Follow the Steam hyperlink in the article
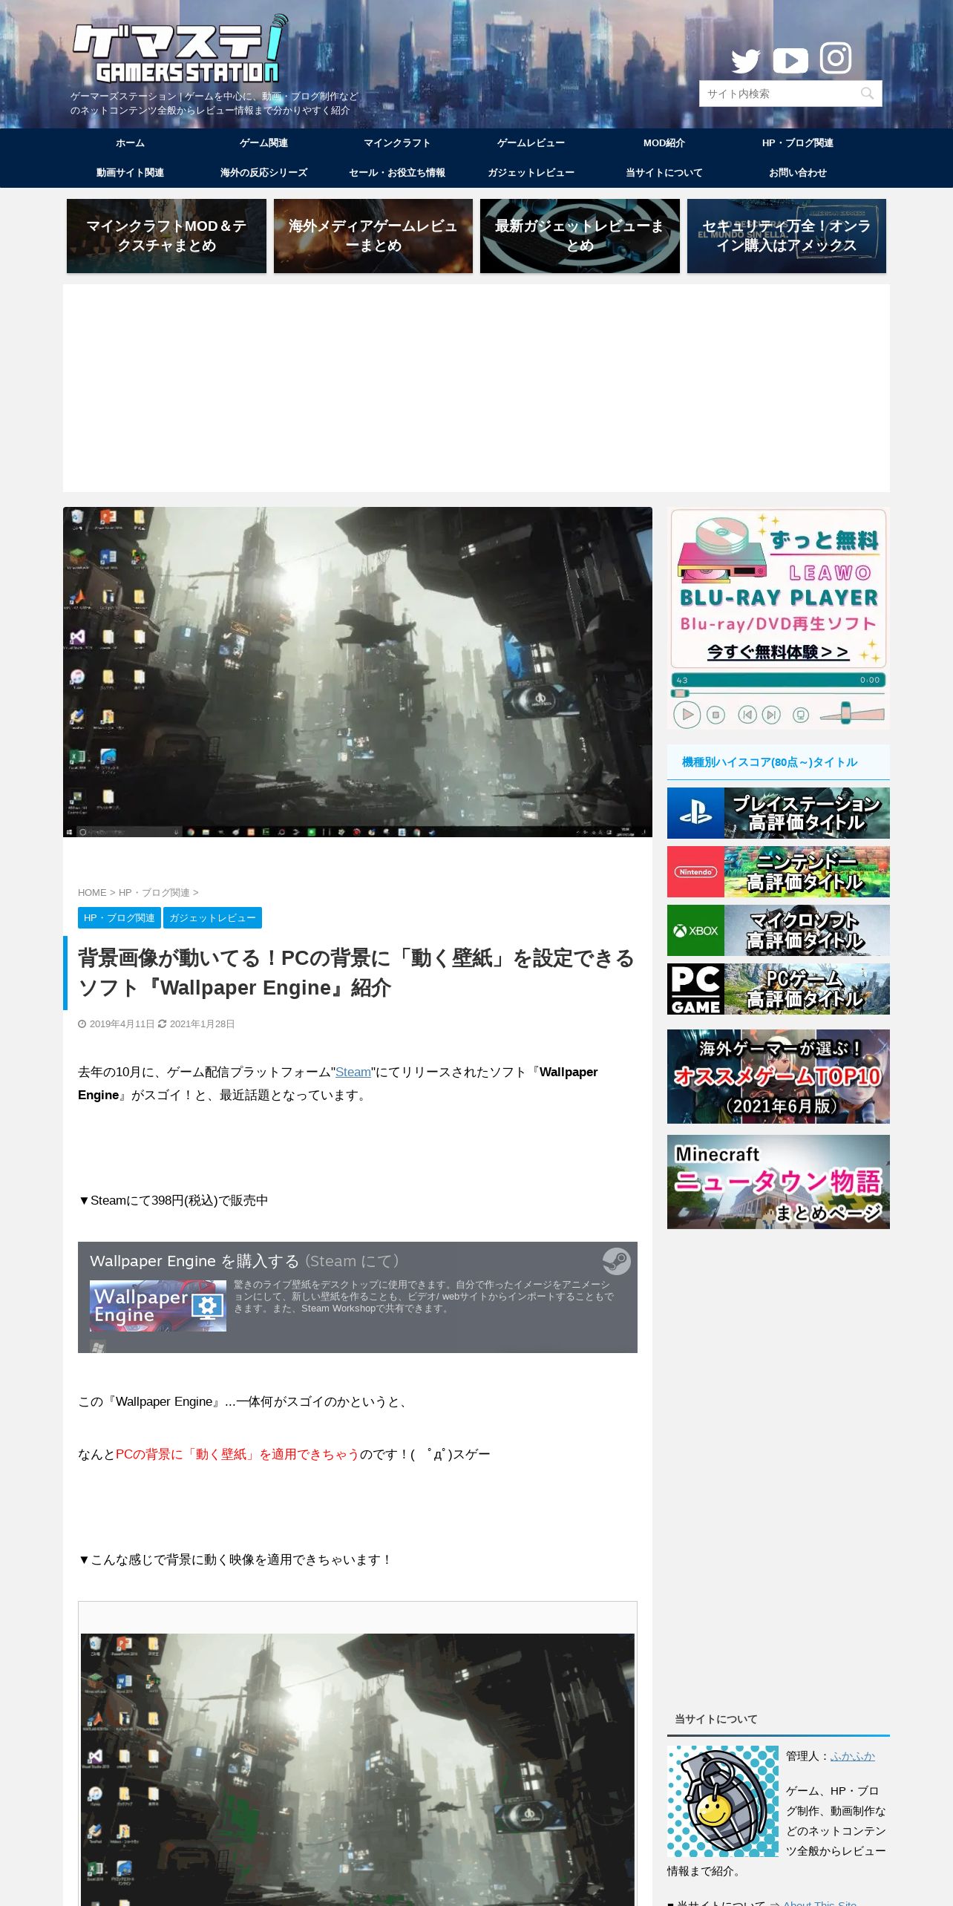This screenshot has height=1906, width=953. [353, 1072]
